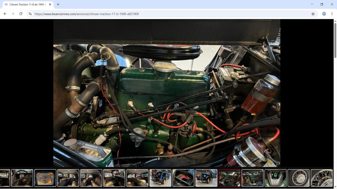The image size is (337, 189).
Task: Close the Citroen Traction 11 B tab
Action: [x=50, y=4]
